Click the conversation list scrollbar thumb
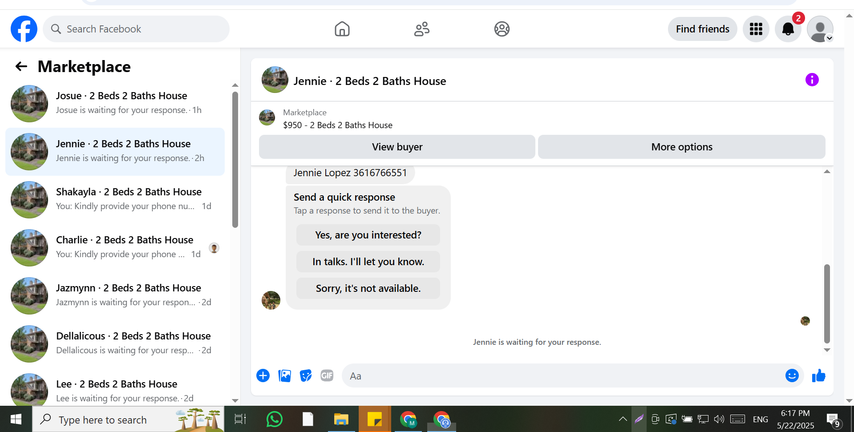 (x=235, y=160)
